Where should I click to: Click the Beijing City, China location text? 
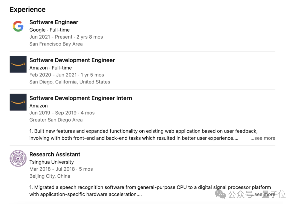pos(50,176)
